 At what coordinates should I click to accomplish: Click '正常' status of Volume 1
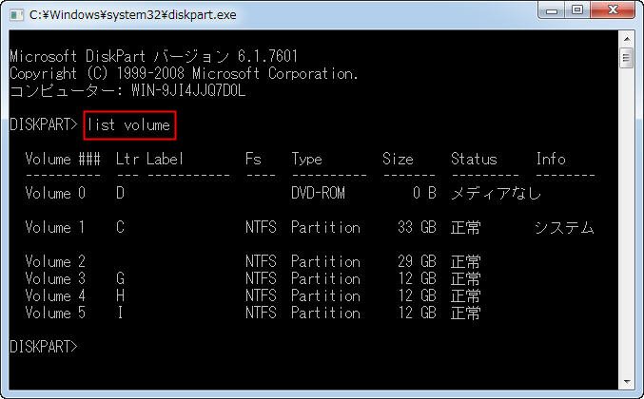(x=466, y=227)
